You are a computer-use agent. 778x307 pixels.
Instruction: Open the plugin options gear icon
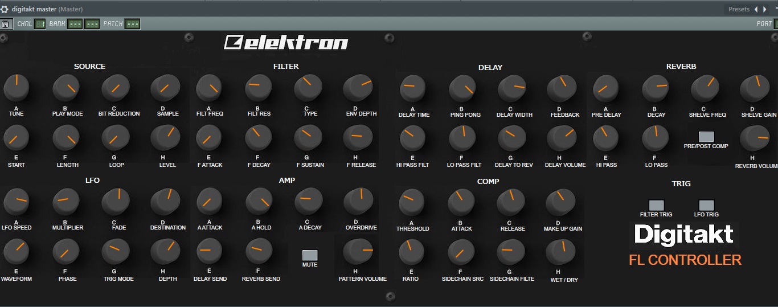5,9
